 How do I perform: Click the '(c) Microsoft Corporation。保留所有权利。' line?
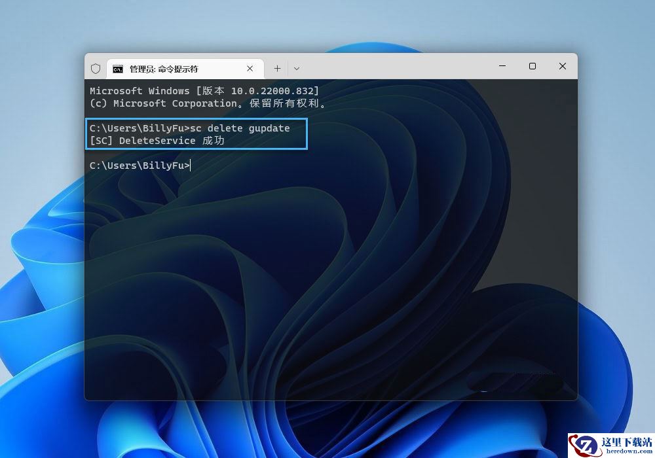(x=208, y=103)
